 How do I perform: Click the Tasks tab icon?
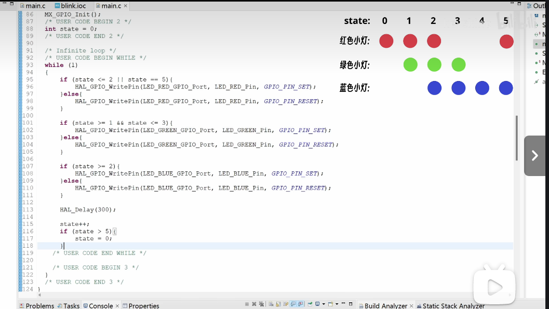pos(60,306)
